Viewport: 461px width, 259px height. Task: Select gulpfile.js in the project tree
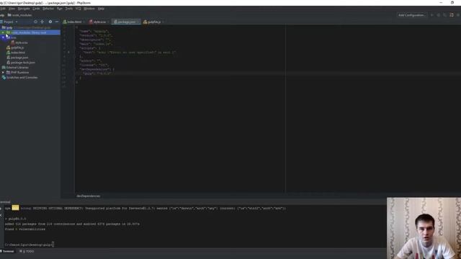pyautogui.click(x=17, y=47)
